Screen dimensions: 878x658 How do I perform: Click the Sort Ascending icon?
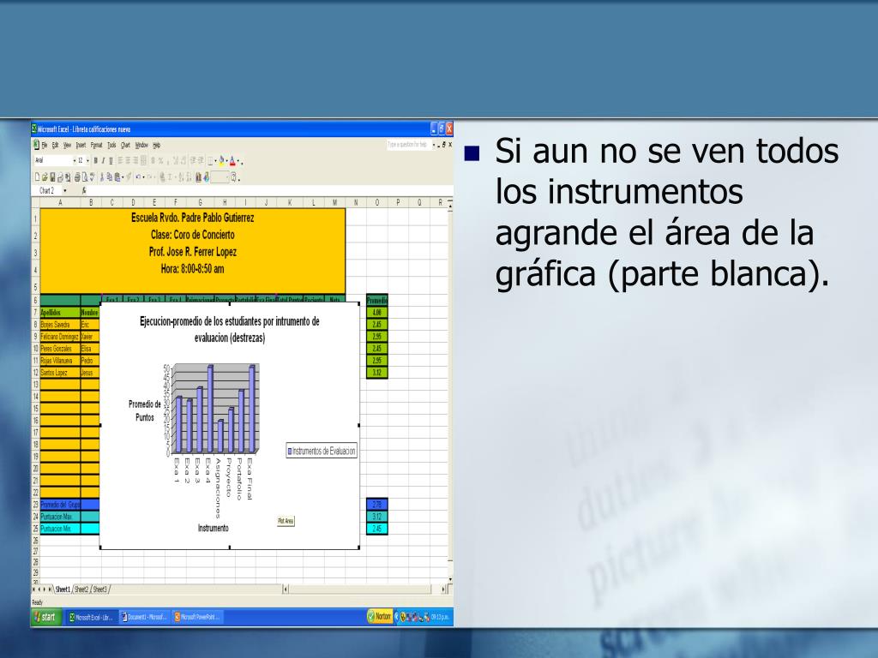pyautogui.click(x=181, y=176)
